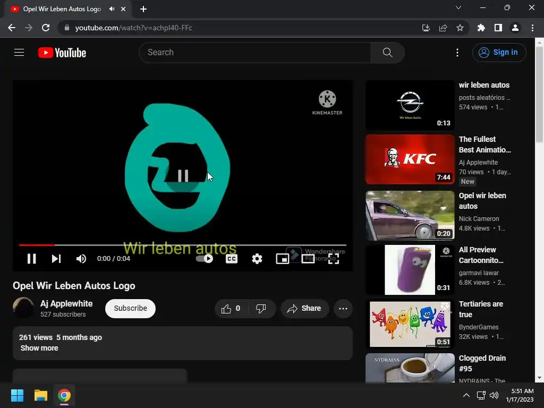The width and height of the screenshot is (544, 408).
Task: Enable miniplayer mode
Action: point(283,259)
